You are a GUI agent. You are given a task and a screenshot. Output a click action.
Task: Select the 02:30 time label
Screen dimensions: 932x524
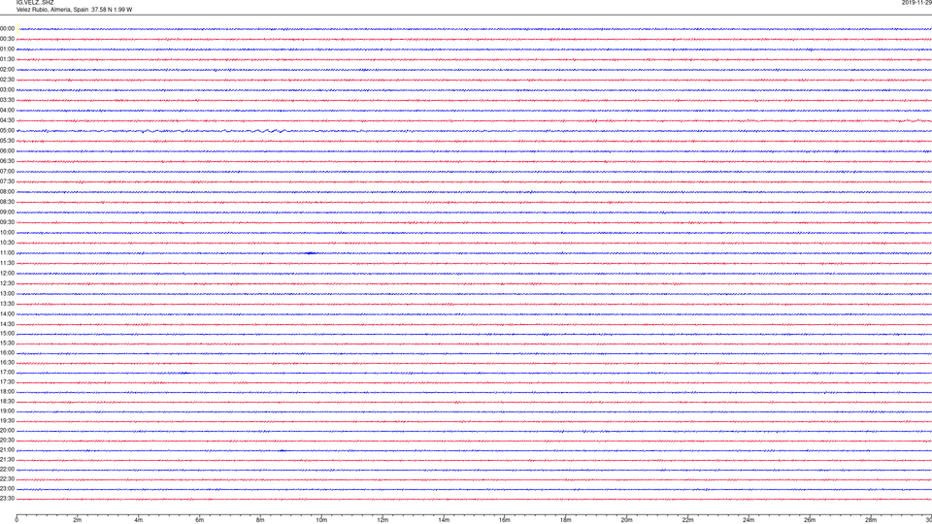pyautogui.click(x=7, y=80)
